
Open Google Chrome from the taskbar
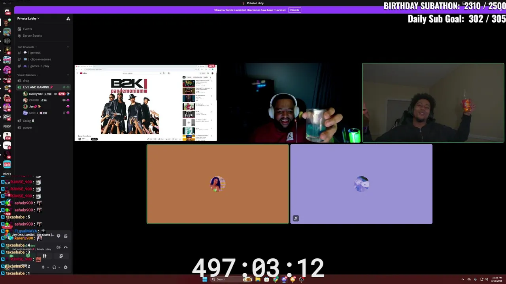click(x=275, y=279)
